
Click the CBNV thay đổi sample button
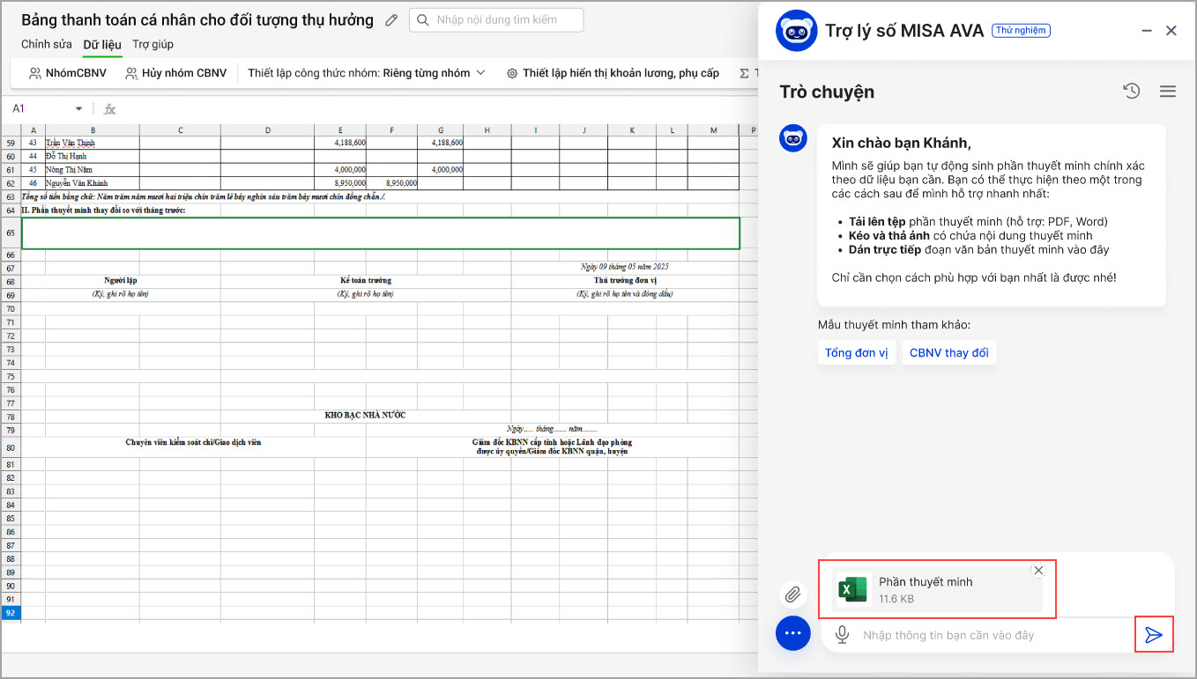(948, 352)
